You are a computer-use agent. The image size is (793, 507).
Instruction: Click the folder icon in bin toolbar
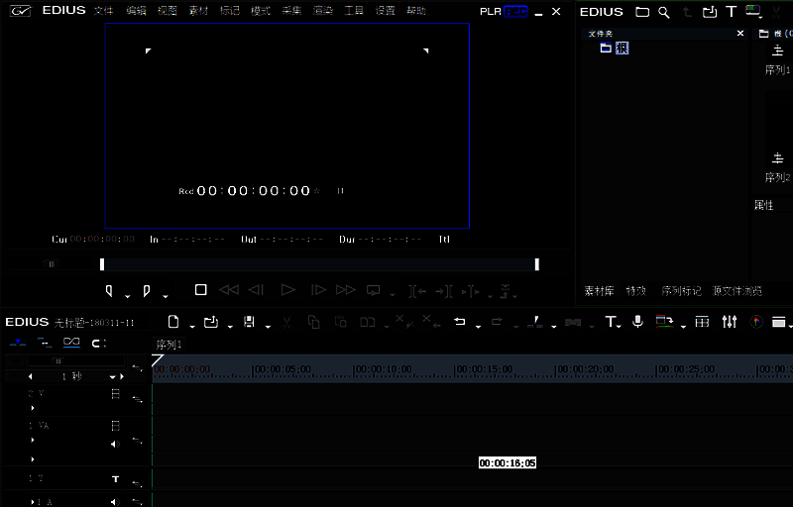pyautogui.click(x=642, y=12)
